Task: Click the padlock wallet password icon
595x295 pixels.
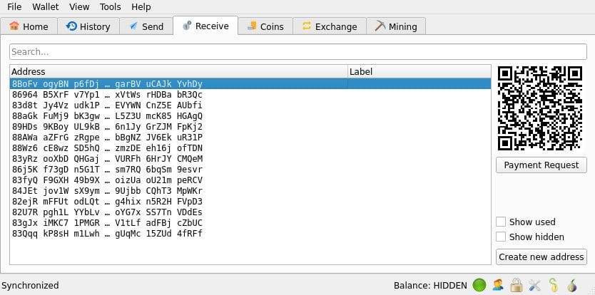Action: pyautogui.click(x=517, y=285)
